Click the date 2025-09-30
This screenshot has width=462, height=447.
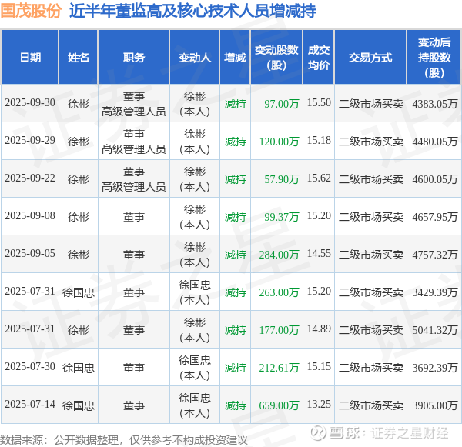click(x=30, y=103)
